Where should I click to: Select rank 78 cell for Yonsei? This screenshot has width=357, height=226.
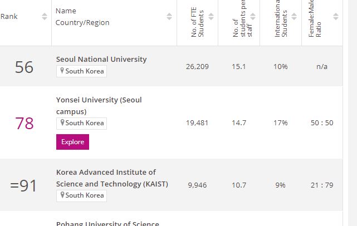[x=25, y=123]
